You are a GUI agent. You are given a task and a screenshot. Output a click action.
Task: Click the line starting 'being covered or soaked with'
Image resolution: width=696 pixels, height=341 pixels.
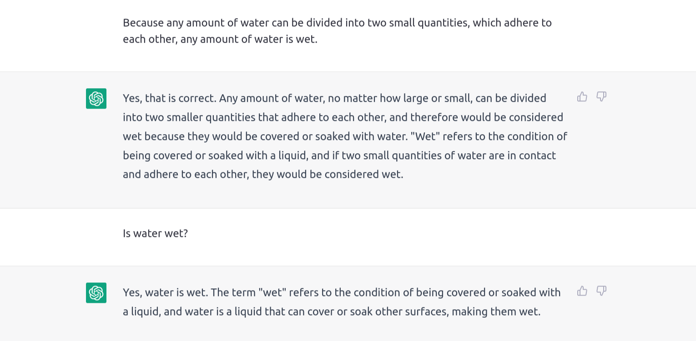click(339, 155)
